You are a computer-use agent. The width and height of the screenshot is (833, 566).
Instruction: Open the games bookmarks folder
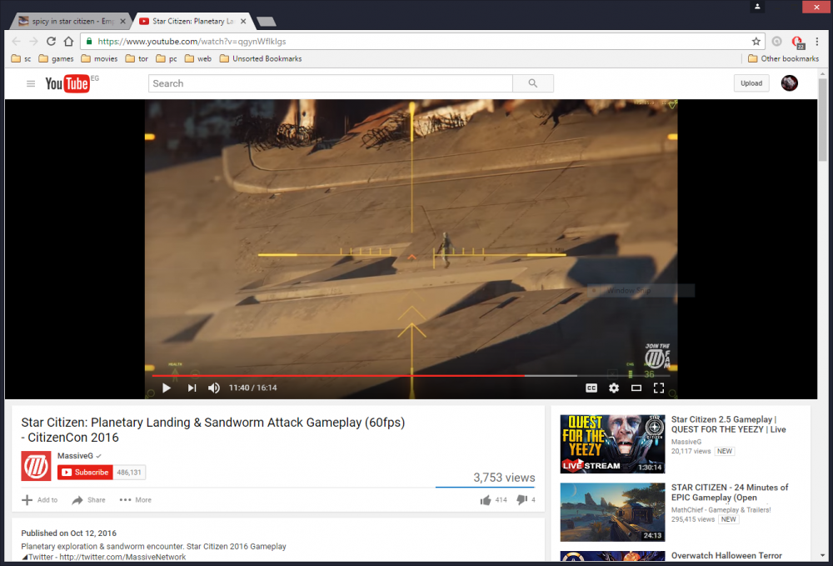tap(57, 58)
